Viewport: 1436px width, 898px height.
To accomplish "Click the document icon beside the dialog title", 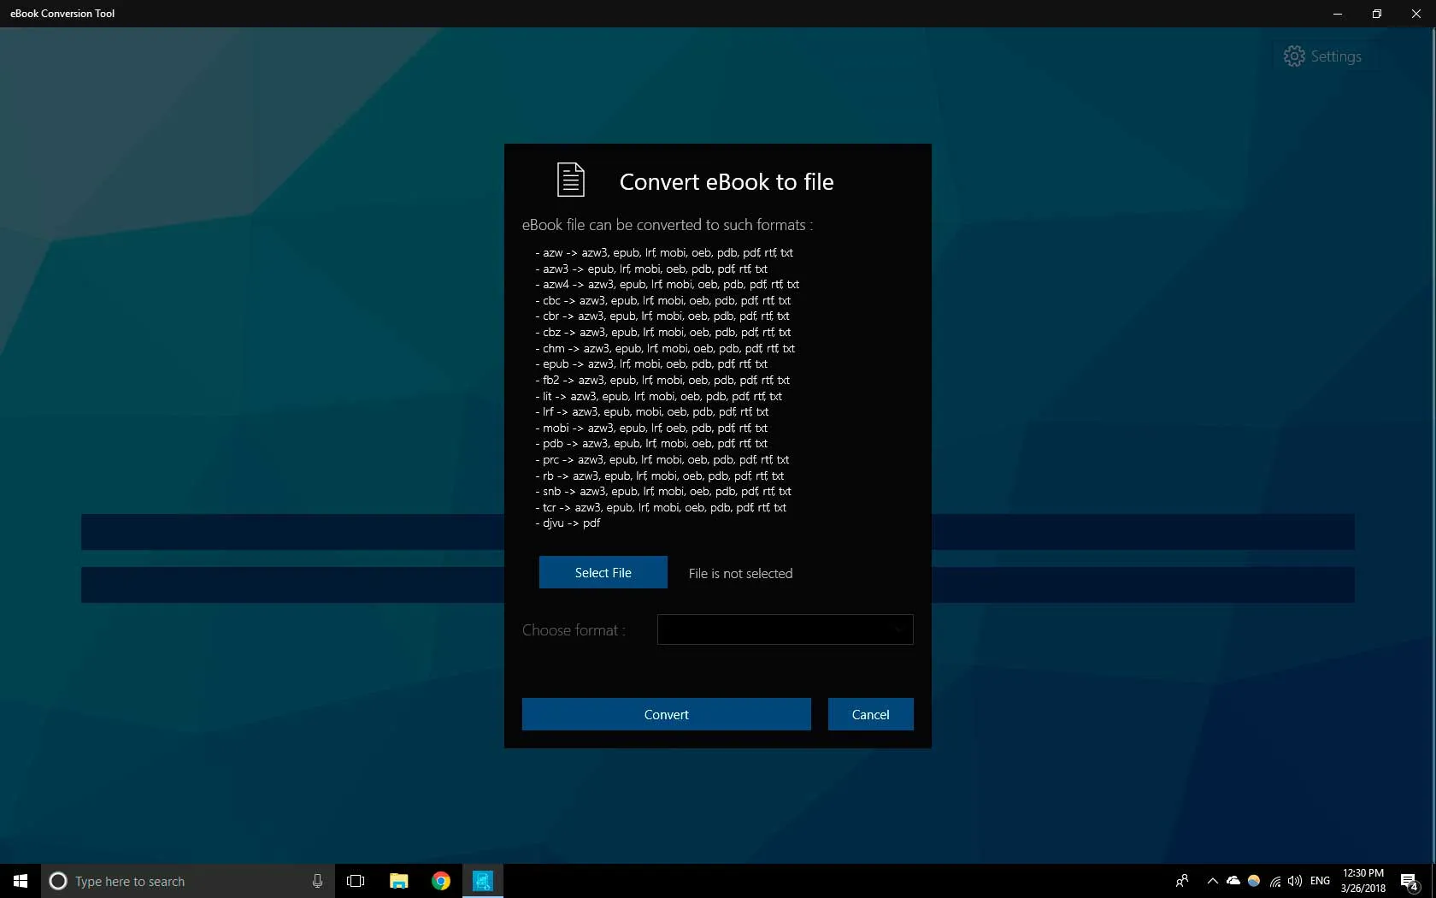I will (x=570, y=180).
